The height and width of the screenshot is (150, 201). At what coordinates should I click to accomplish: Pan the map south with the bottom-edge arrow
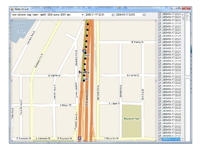click(84, 141)
